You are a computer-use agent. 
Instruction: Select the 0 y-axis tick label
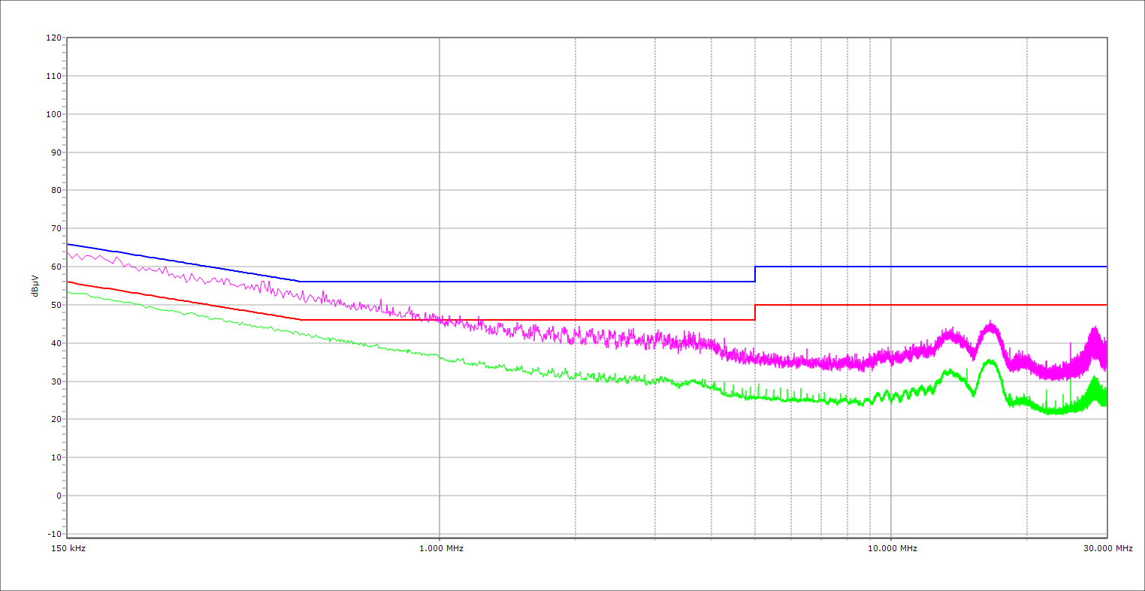point(58,496)
